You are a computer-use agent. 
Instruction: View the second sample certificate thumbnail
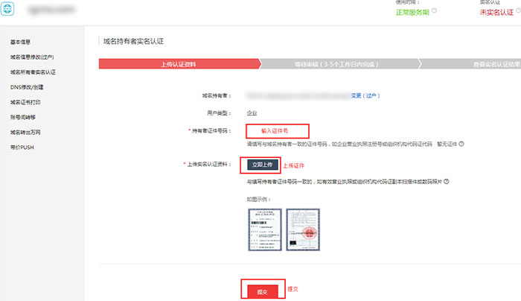302,229
